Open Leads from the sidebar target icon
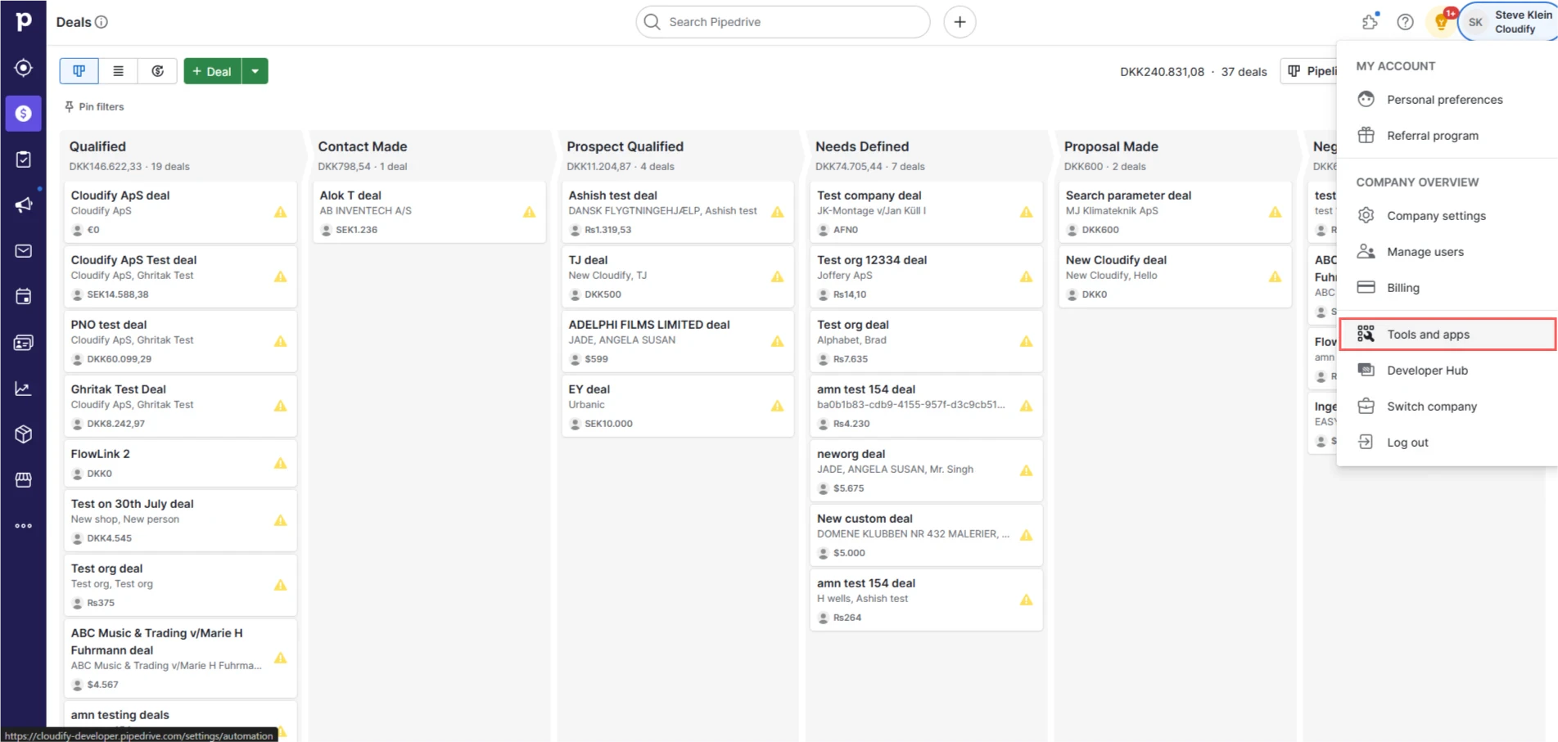Viewport: 1558px width, 742px height. click(x=23, y=68)
